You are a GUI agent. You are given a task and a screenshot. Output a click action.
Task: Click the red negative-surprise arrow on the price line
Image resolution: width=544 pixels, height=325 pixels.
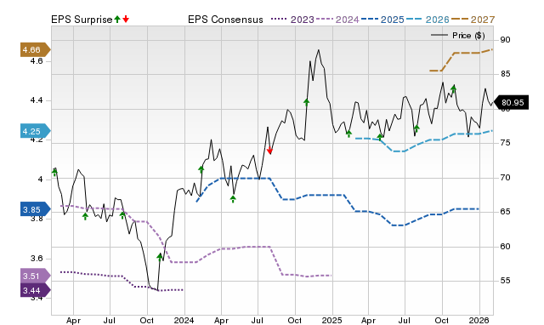tap(269, 151)
